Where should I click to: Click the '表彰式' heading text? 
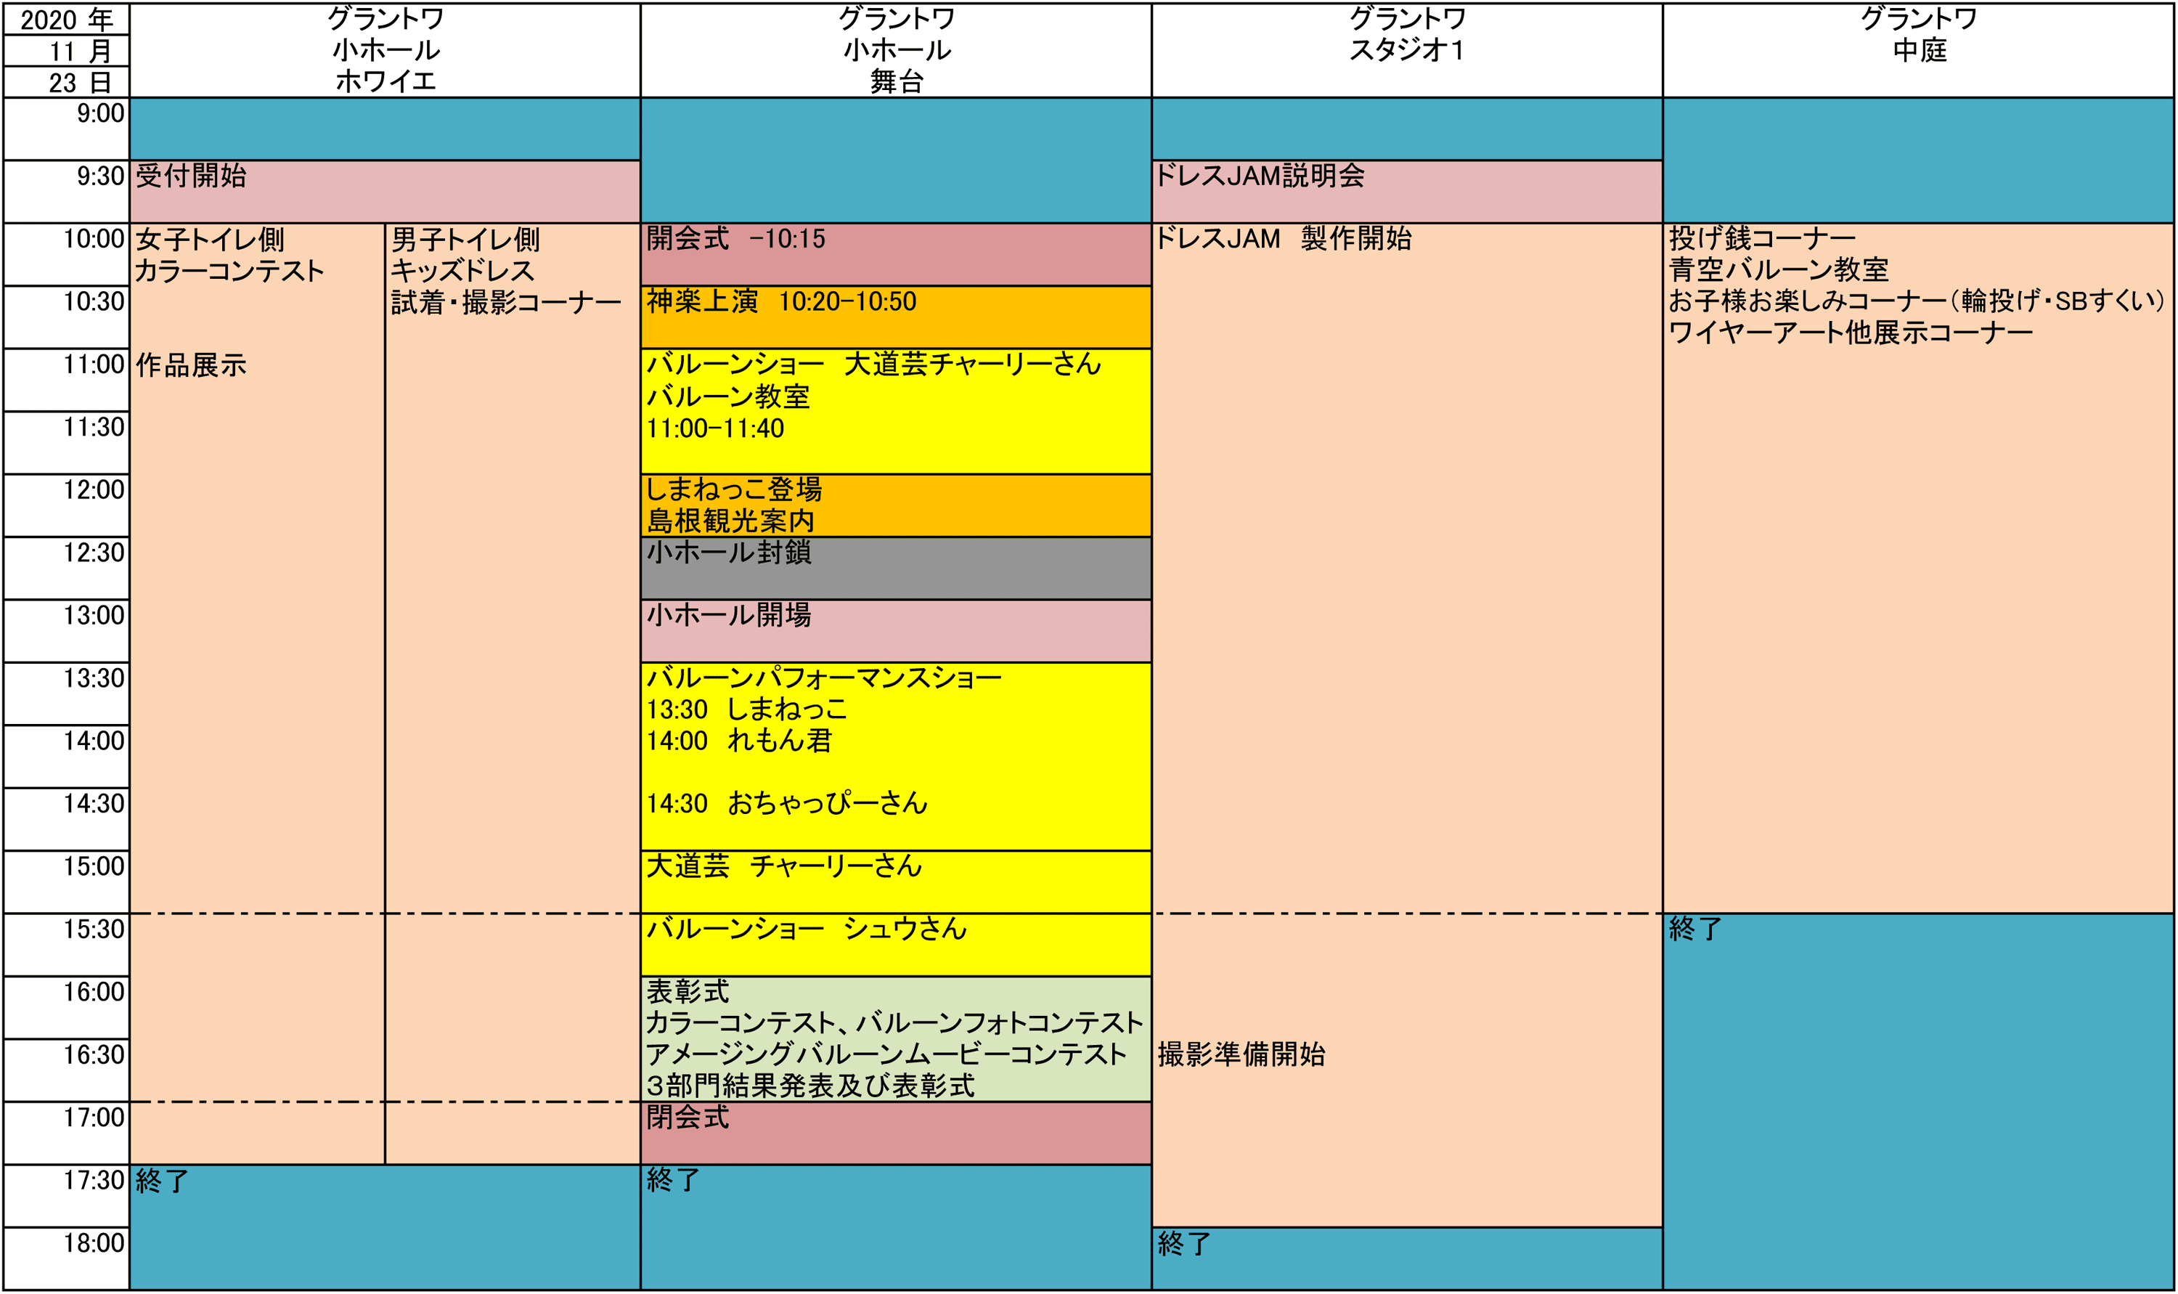pos(688,991)
